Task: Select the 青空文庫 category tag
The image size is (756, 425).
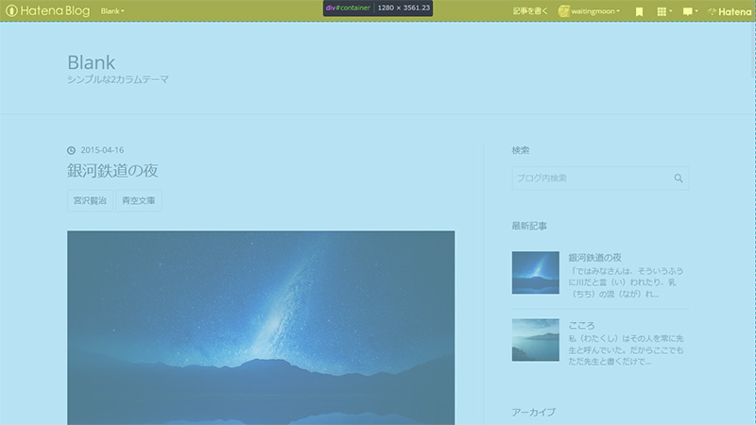Action: click(138, 200)
